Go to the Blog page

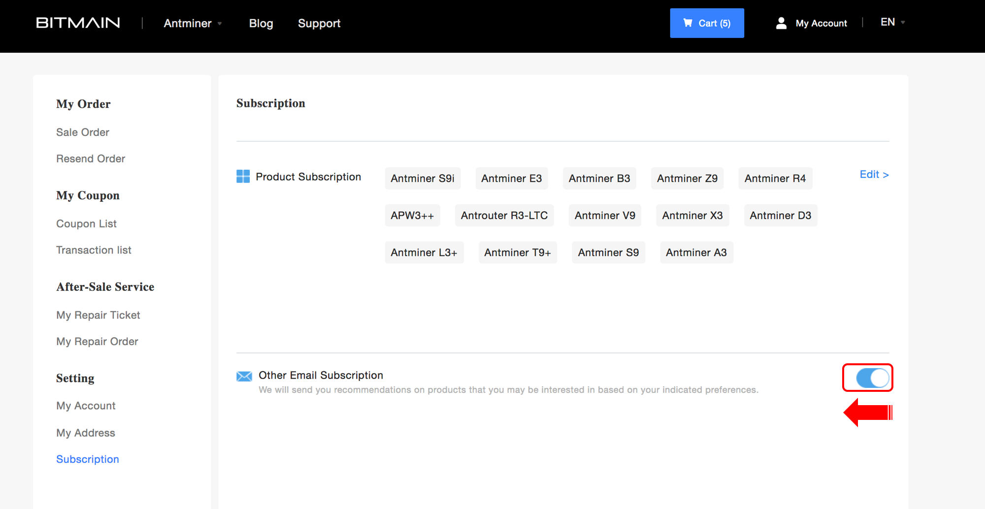[x=261, y=23]
